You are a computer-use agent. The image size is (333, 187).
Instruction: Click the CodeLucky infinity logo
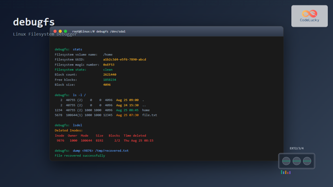coord(309,14)
